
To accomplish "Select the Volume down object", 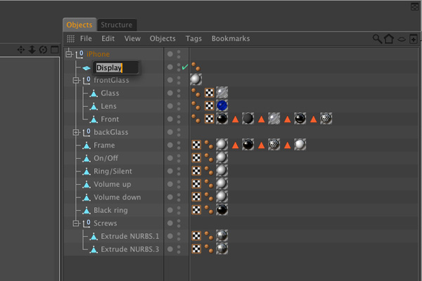I will (x=117, y=197).
